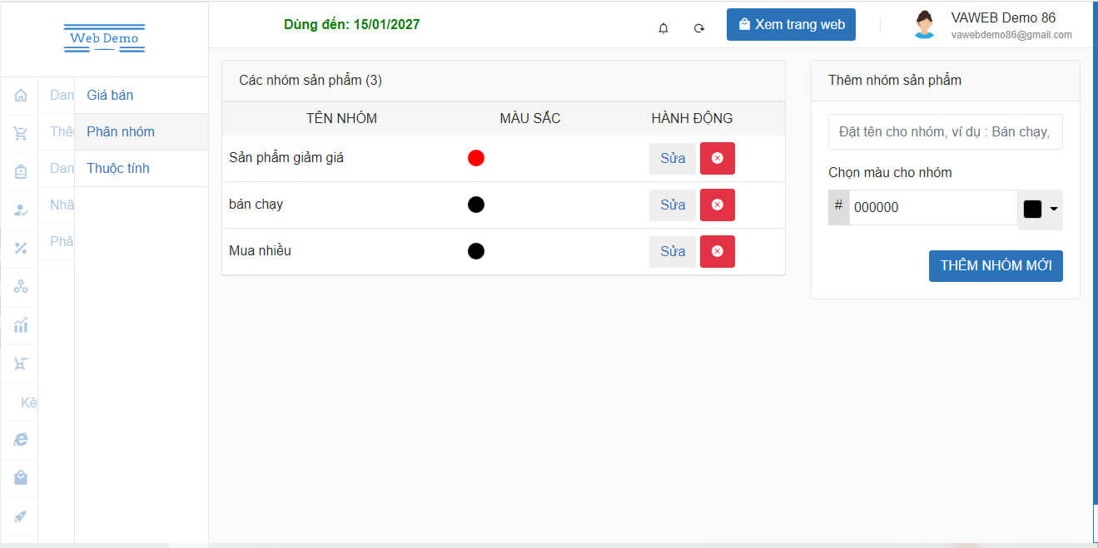Focus the group name input field
Viewport: 1098px width, 548px height.
[945, 131]
